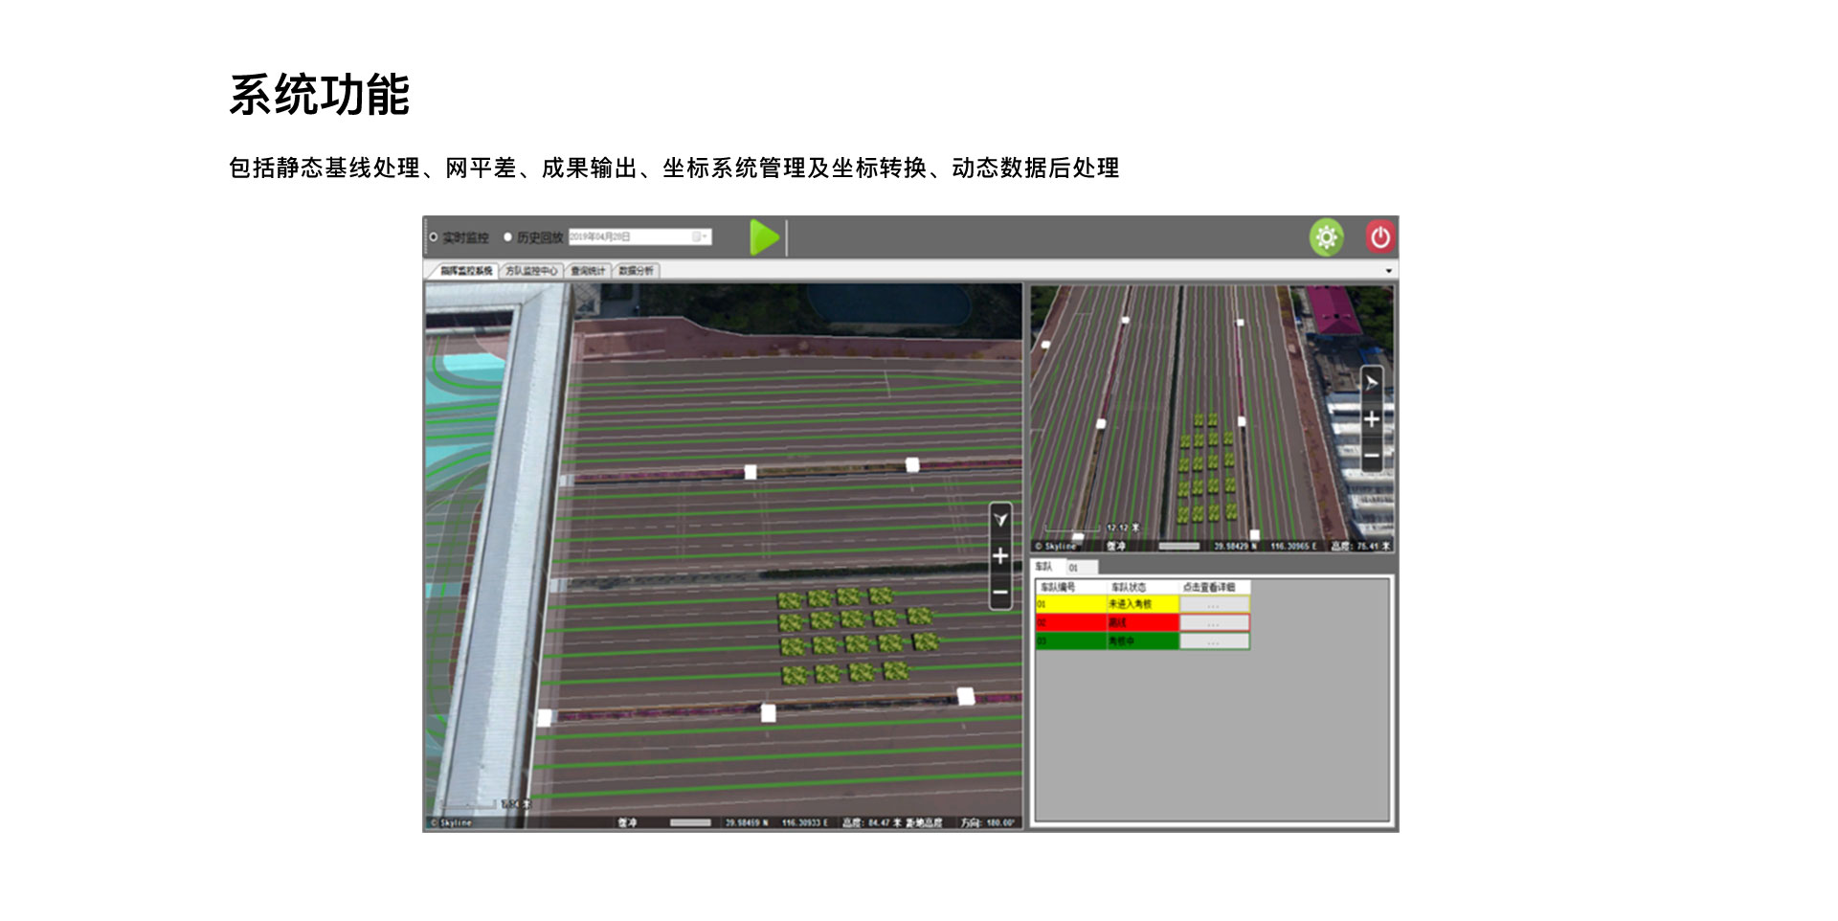Open details for green row 03
This screenshot has width=1838, height=921.
pos(1214,641)
